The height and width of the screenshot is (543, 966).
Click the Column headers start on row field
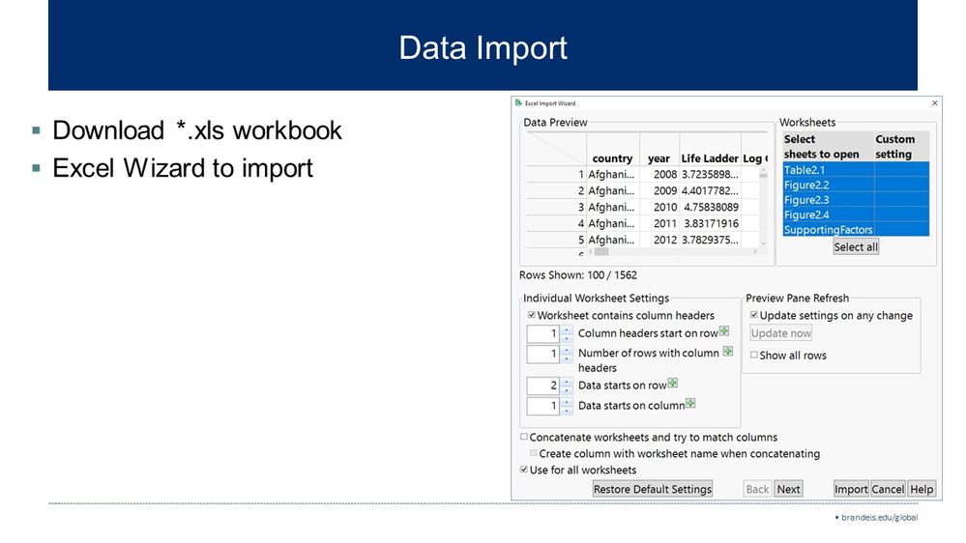tap(543, 333)
